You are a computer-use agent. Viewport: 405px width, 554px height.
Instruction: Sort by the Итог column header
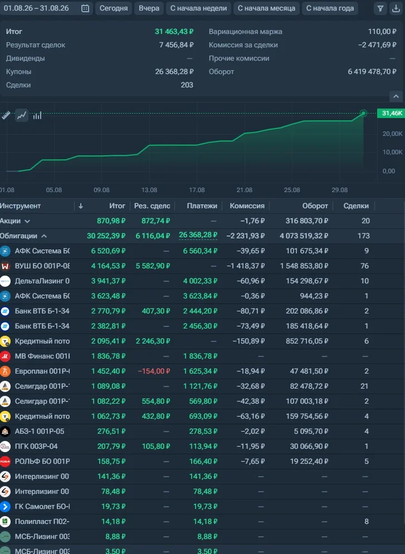(x=117, y=206)
